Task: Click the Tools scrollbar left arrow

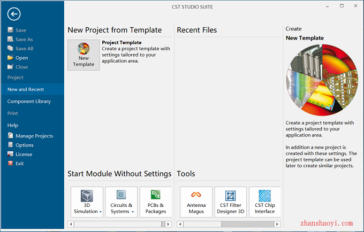Action: coord(180,224)
